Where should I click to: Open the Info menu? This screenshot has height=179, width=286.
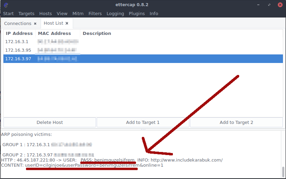click(154, 13)
